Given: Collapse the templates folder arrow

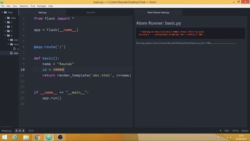Looking at the screenshot, I should (8, 44).
